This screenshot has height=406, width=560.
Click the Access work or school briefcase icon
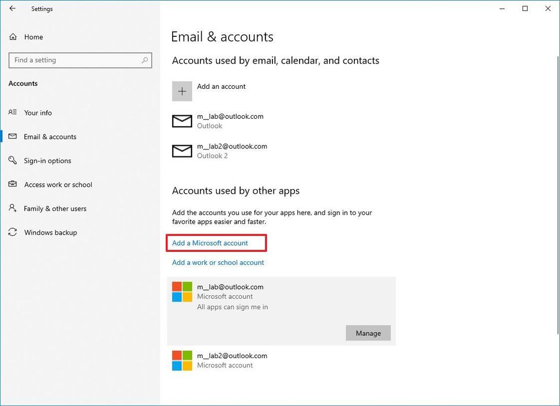[13, 185]
